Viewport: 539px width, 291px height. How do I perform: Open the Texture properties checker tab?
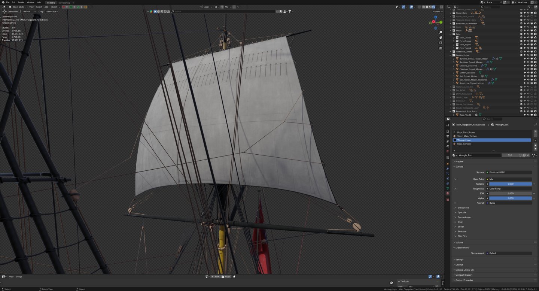(x=448, y=200)
